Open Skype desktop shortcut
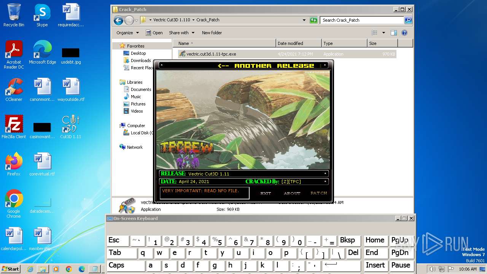Viewport: 487px width, 274px height. [42, 15]
